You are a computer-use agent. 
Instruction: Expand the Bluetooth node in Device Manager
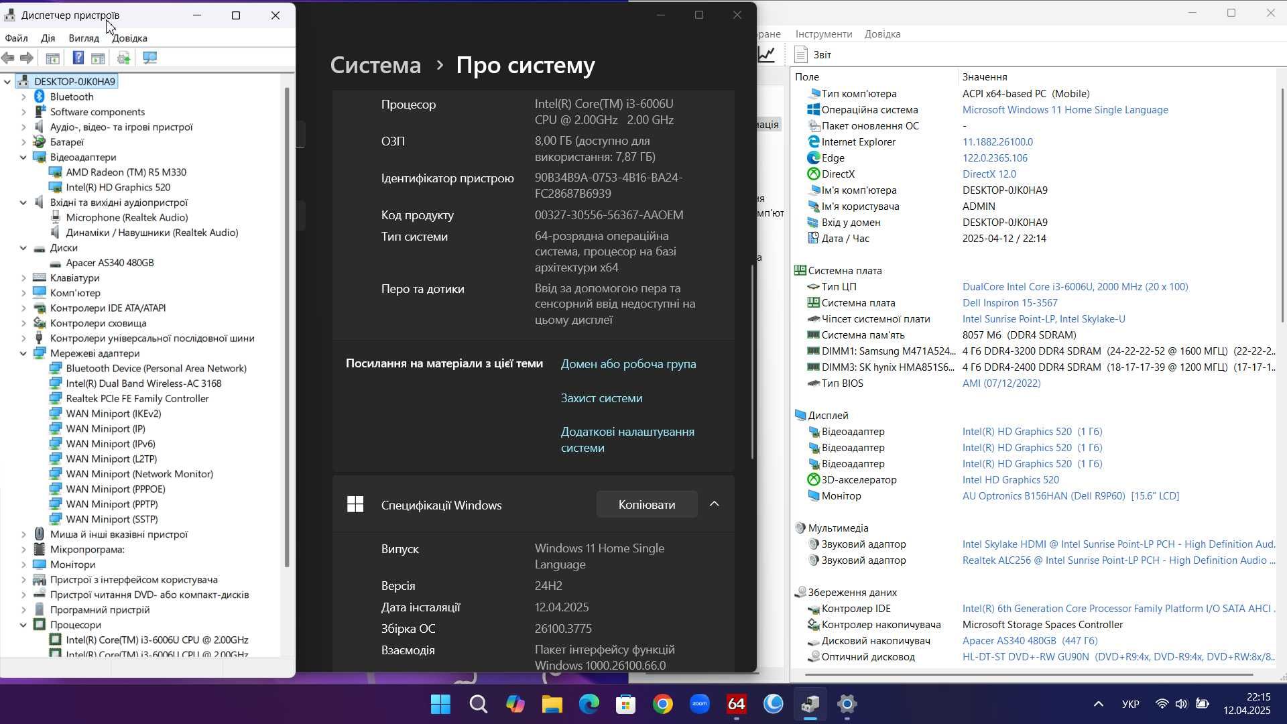(23, 97)
